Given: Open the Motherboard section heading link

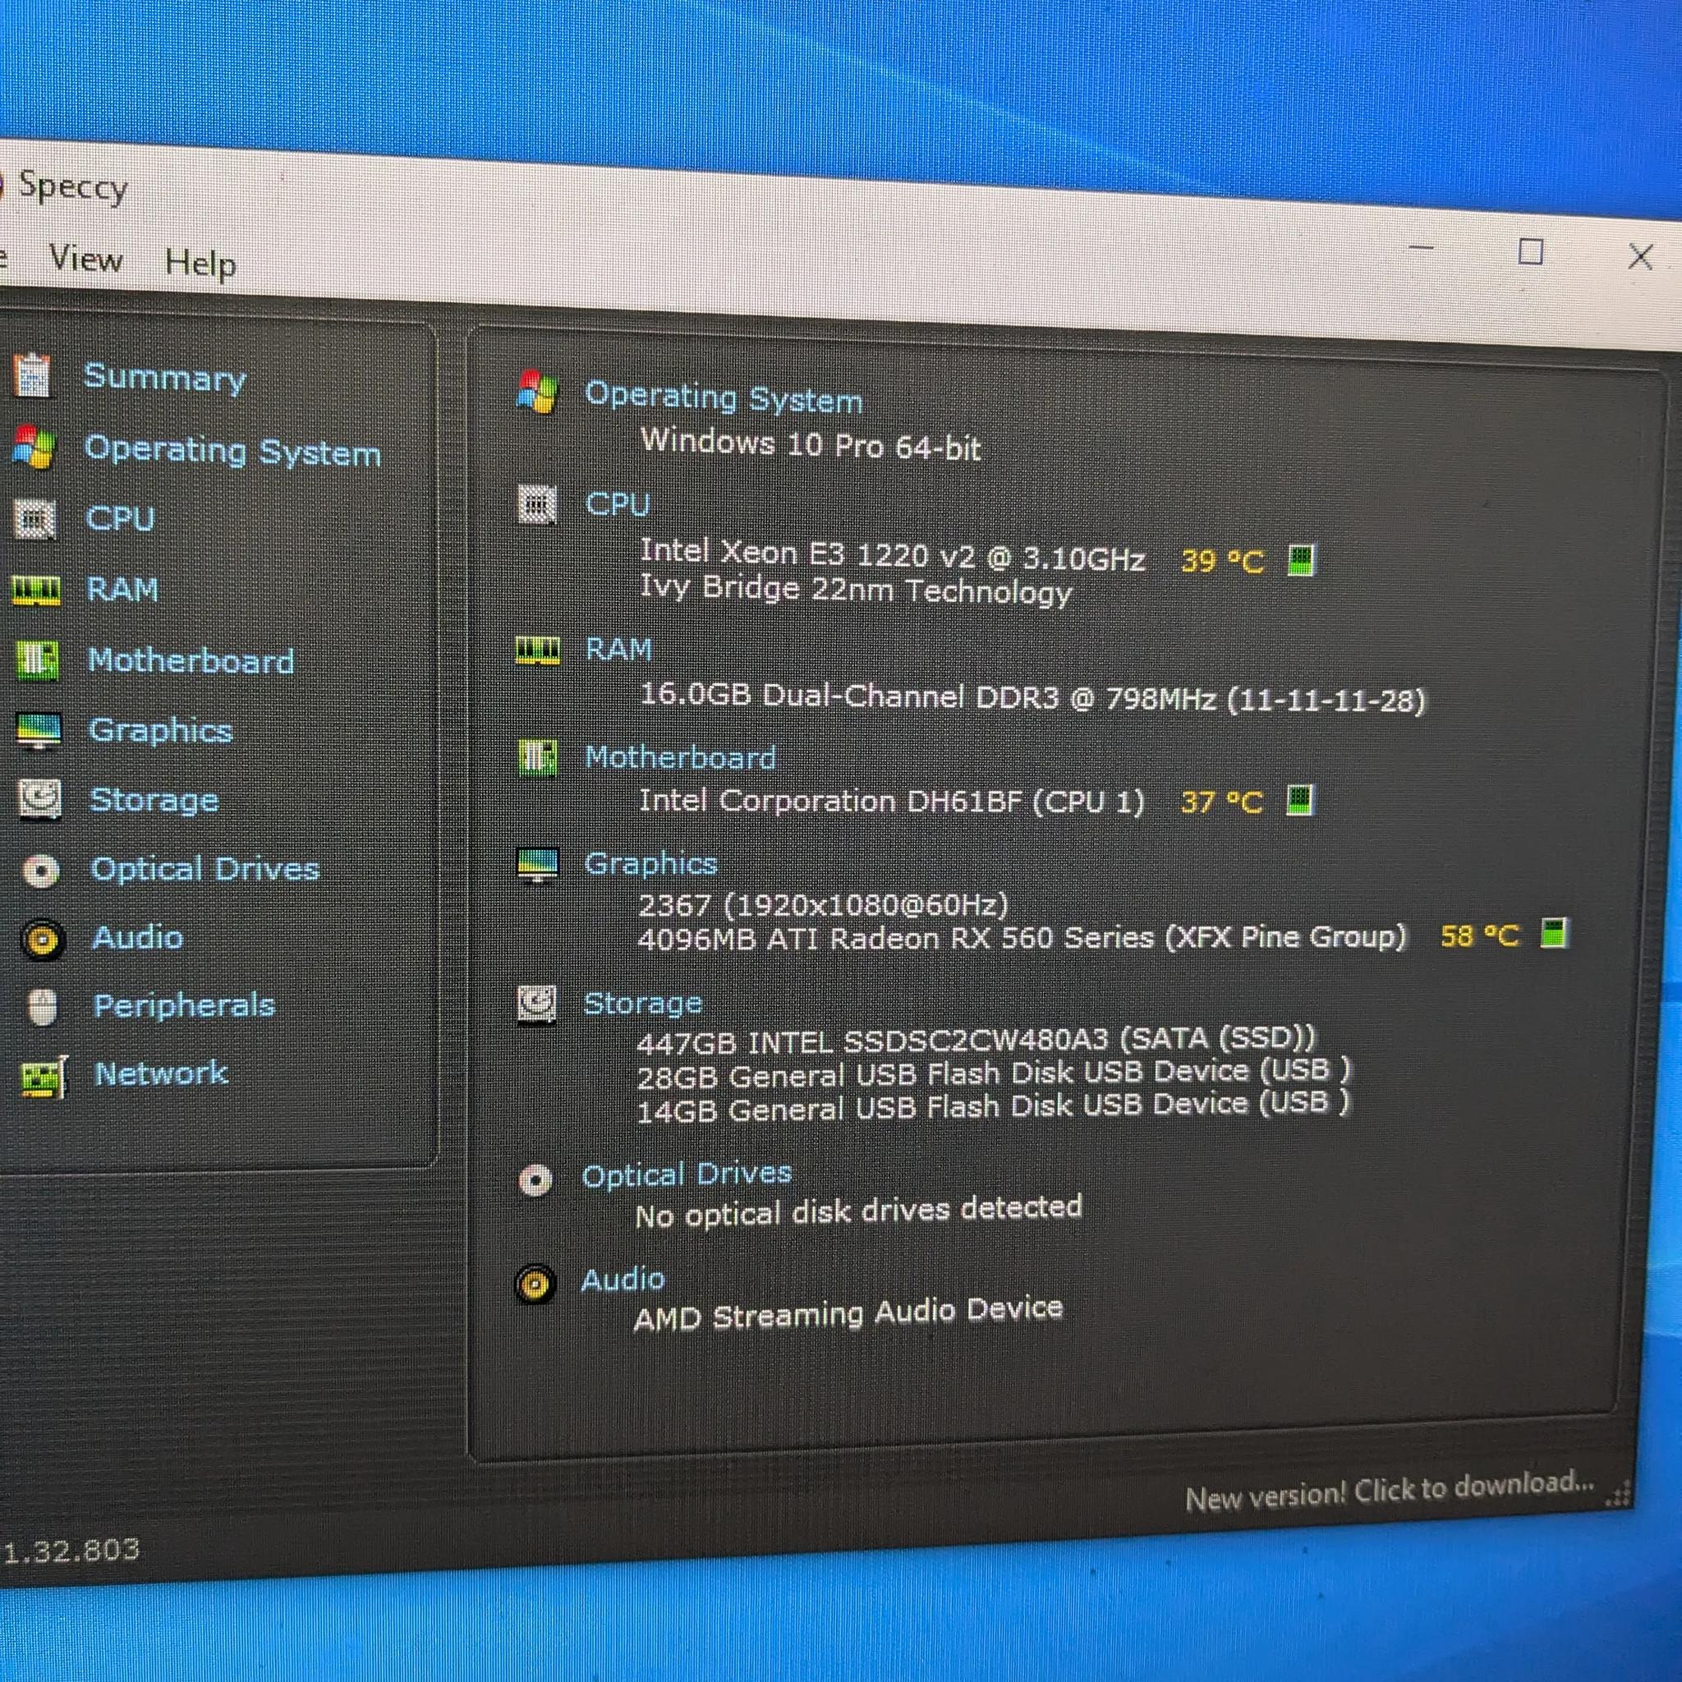Looking at the screenshot, I should [680, 757].
